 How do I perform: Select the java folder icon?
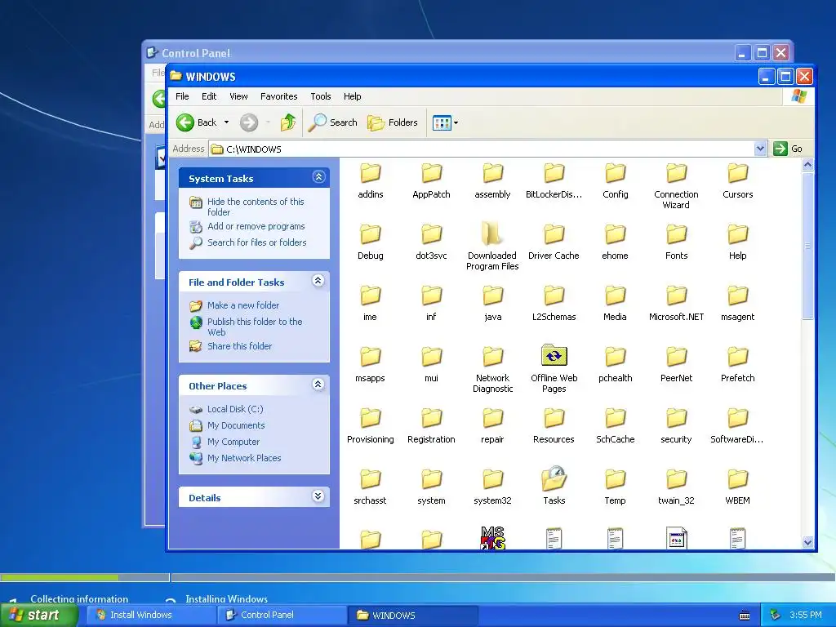[492, 296]
